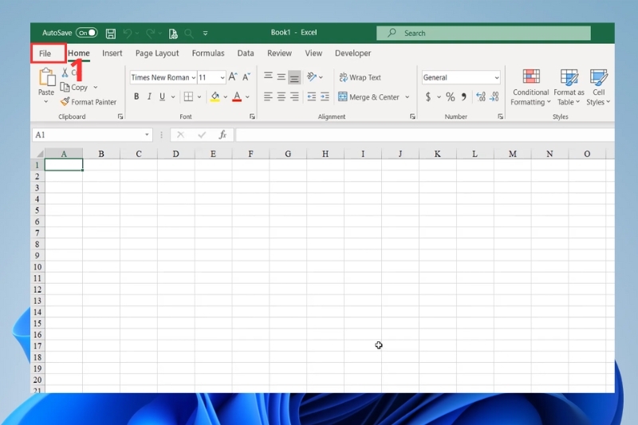Click the print preview document icon
This screenshot has height=425, width=638.
click(173, 33)
